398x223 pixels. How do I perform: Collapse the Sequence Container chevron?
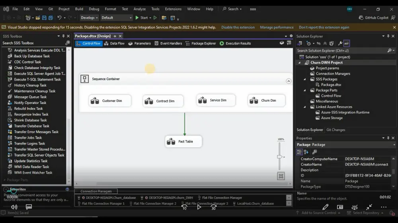click(289, 81)
